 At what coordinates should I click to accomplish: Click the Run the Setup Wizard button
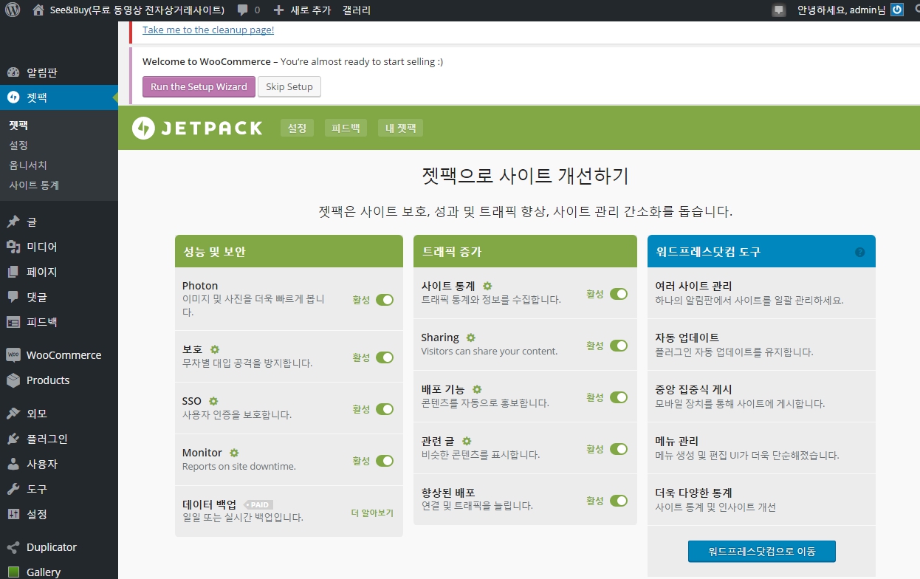click(x=199, y=86)
